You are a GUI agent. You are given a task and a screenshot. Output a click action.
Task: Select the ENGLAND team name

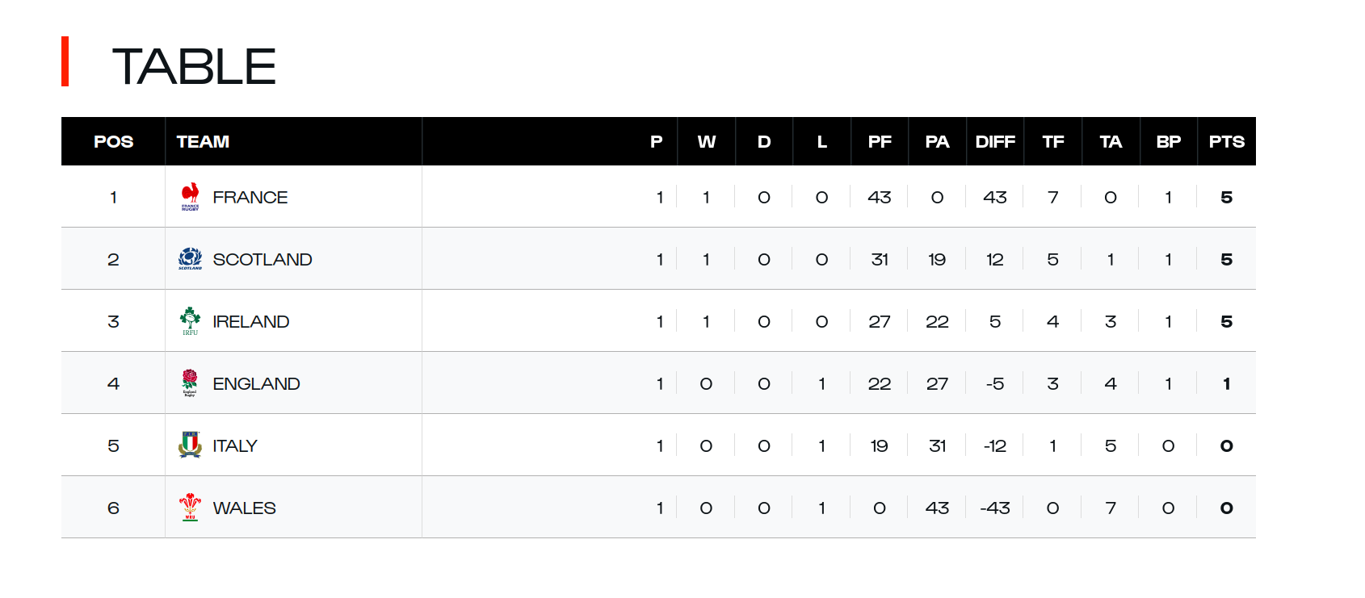tap(256, 384)
